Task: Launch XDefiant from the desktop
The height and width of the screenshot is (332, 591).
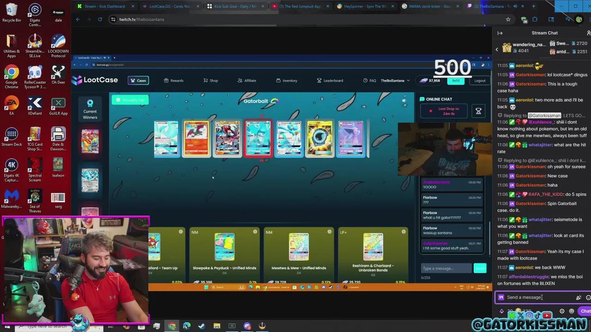Action: [x=35, y=106]
